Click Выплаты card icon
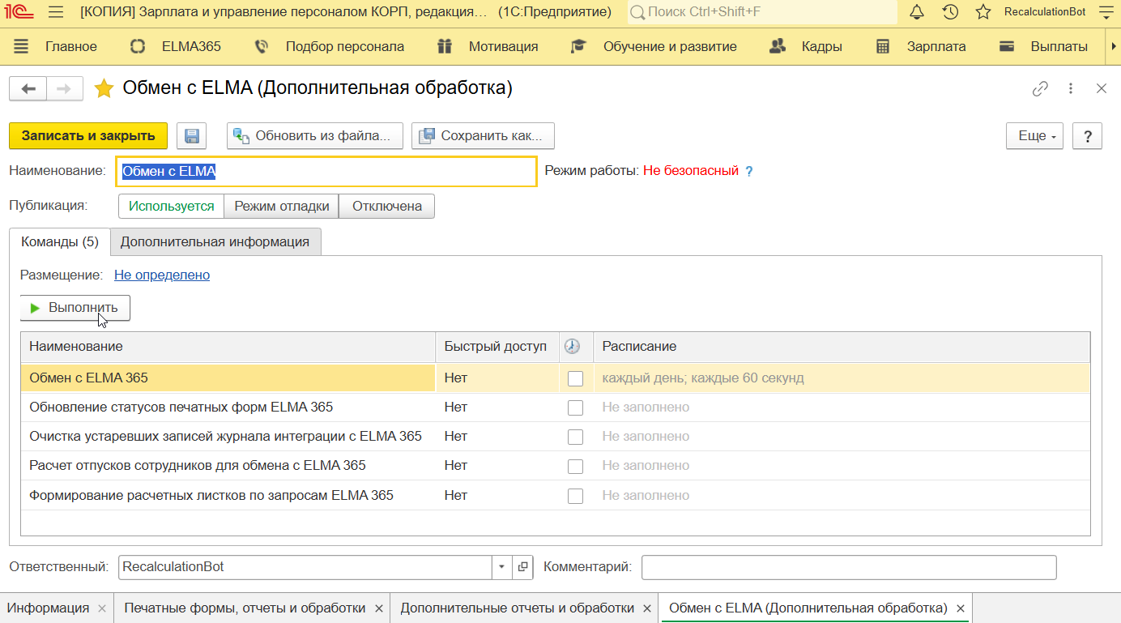Screen dimensions: 1121x623 (1007, 46)
